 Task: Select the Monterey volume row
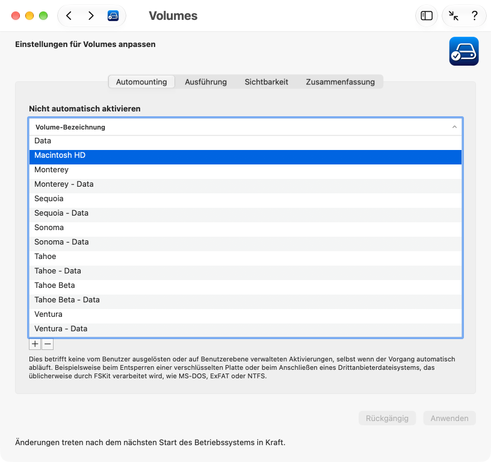[x=245, y=172]
